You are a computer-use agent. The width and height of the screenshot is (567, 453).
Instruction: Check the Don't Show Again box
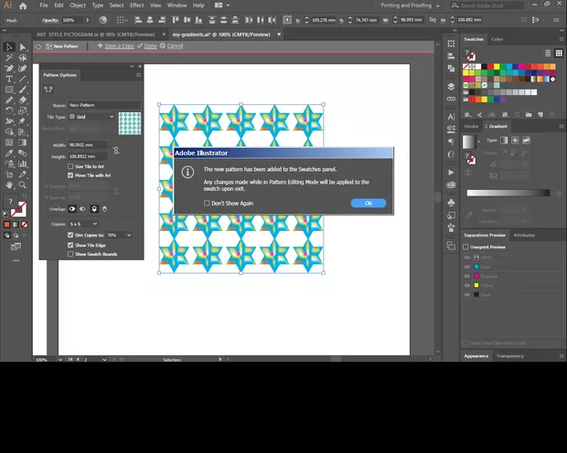coord(207,203)
